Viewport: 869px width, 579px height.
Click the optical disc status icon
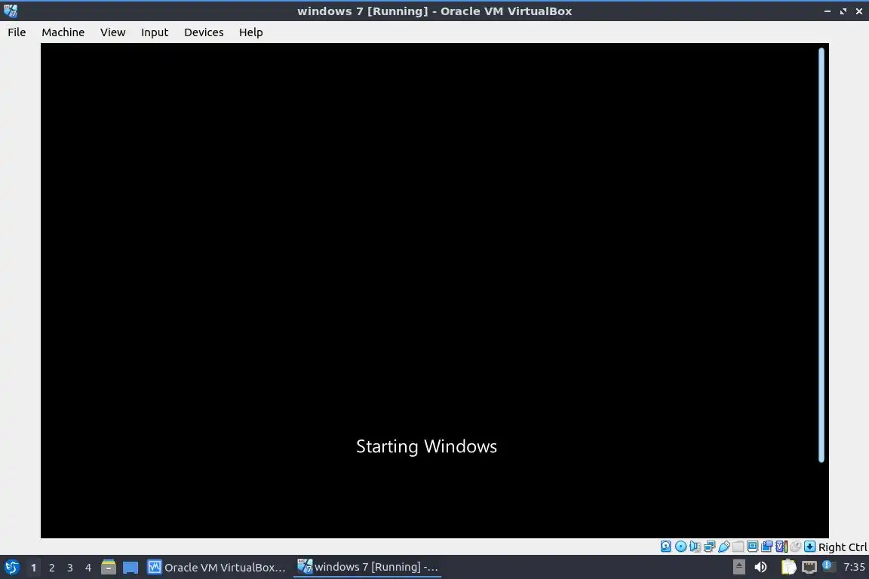680,547
